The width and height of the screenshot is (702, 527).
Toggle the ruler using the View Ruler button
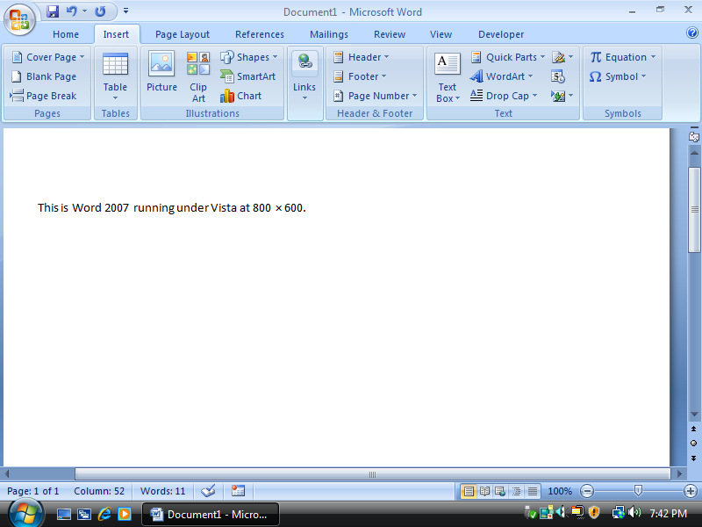tap(694, 136)
